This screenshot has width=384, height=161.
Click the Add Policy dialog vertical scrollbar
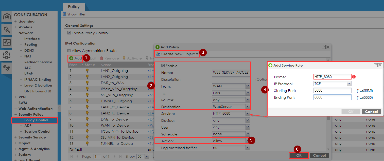[329, 132]
